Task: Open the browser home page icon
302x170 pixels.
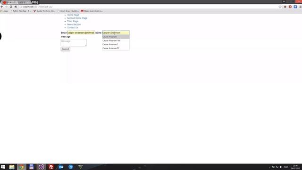Action: pyautogui.click(x=16, y=7)
